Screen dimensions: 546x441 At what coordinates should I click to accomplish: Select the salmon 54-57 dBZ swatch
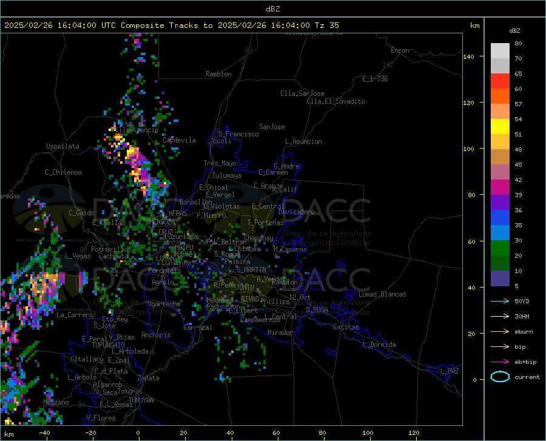pyautogui.click(x=500, y=112)
